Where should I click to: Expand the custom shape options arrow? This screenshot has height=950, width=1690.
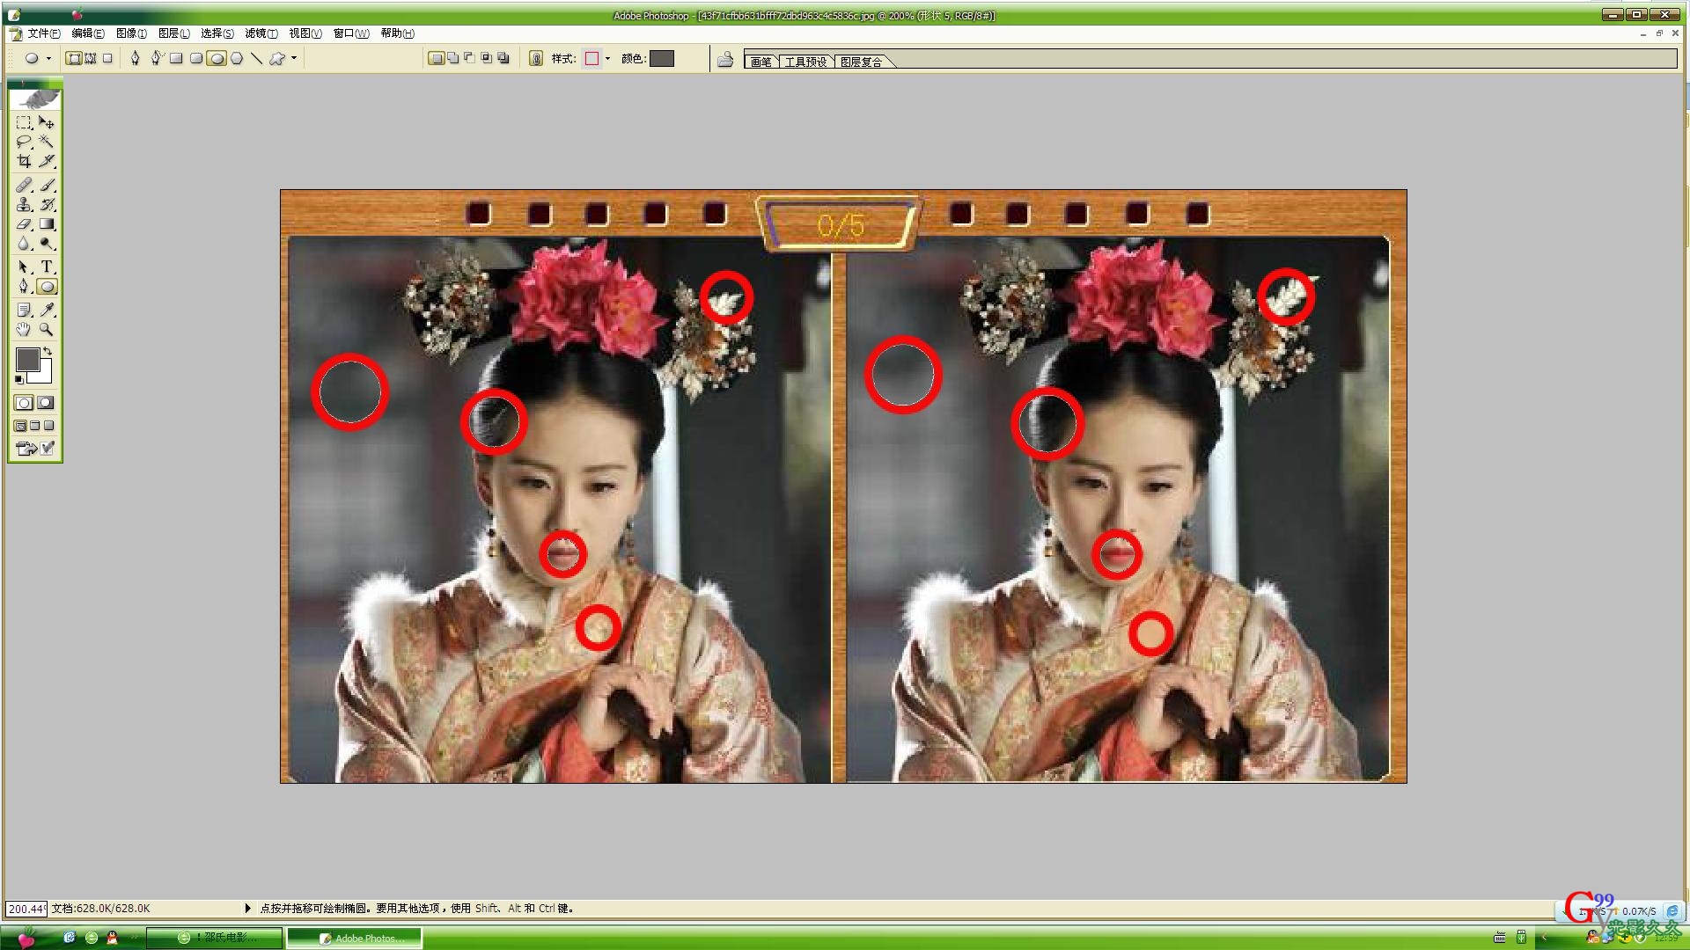(x=294, y=59)
